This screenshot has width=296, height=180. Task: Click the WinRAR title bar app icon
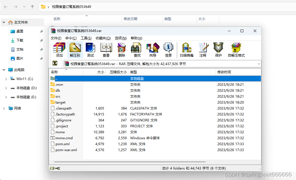pos(53,31)
